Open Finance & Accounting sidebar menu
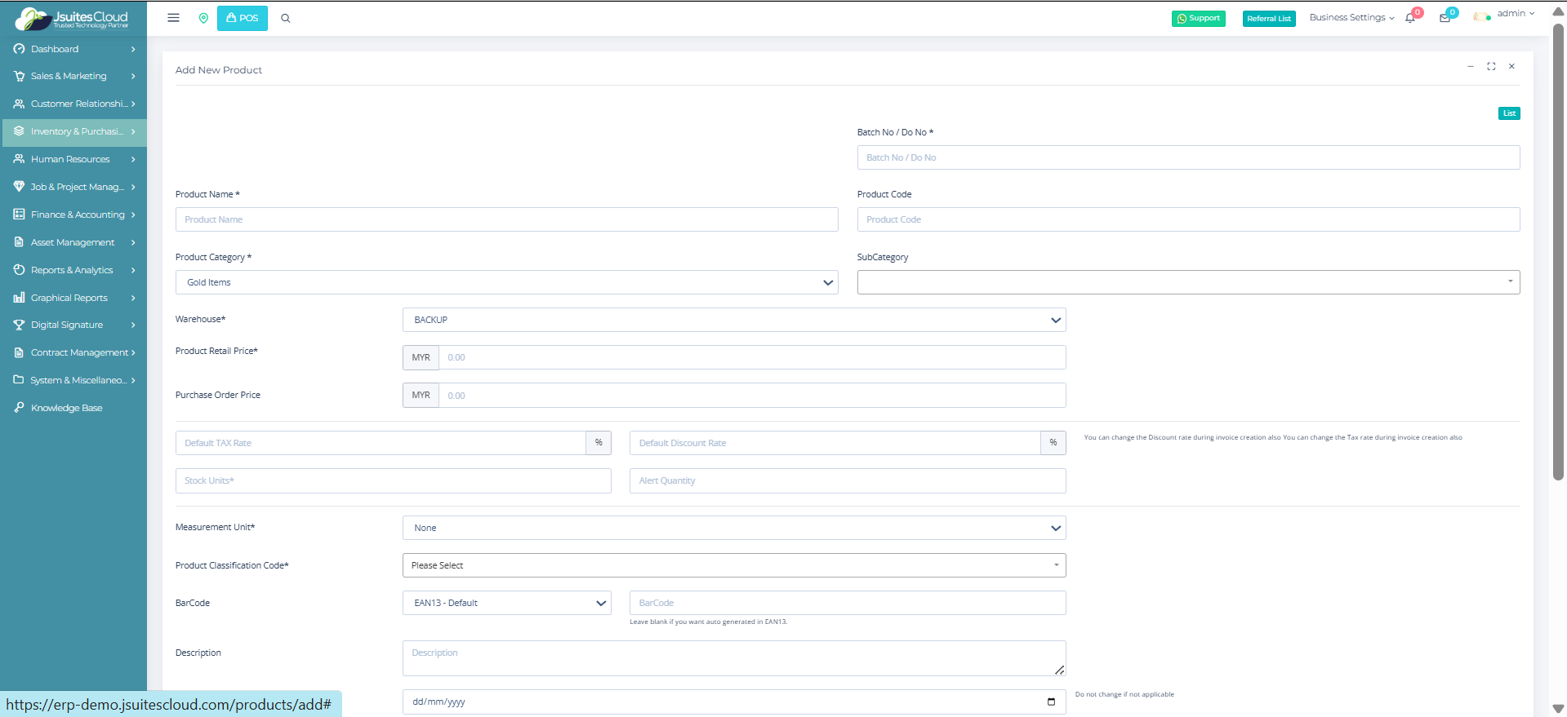The width and height of the screenshot is (1567, 717). pyautogui.click(x=73, y=215)
